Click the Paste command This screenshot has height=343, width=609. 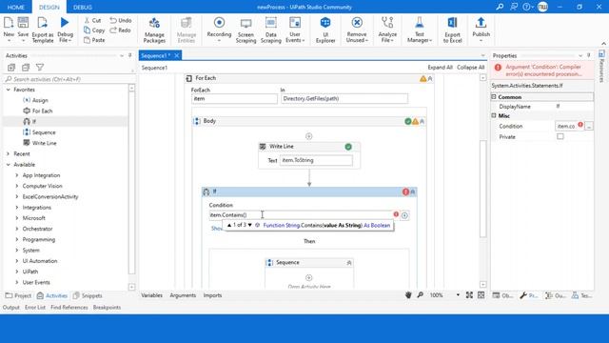tap(94, 40)
